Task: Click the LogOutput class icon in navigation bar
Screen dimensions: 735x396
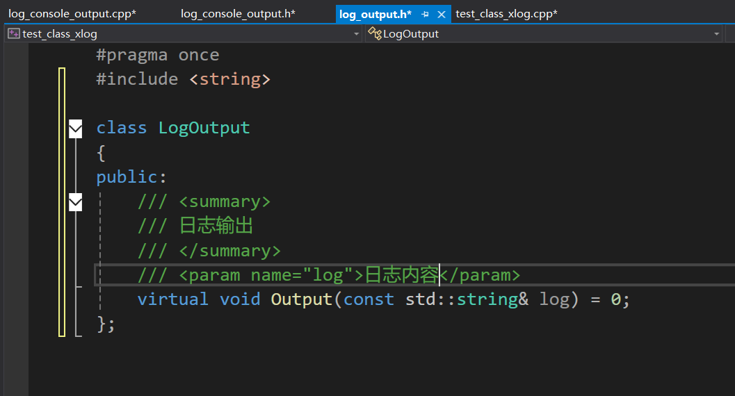Action: tap(375, 33)
